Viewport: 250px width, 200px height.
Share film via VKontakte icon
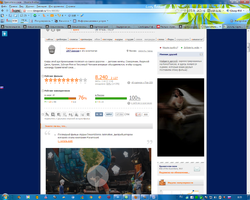point(53,114)
